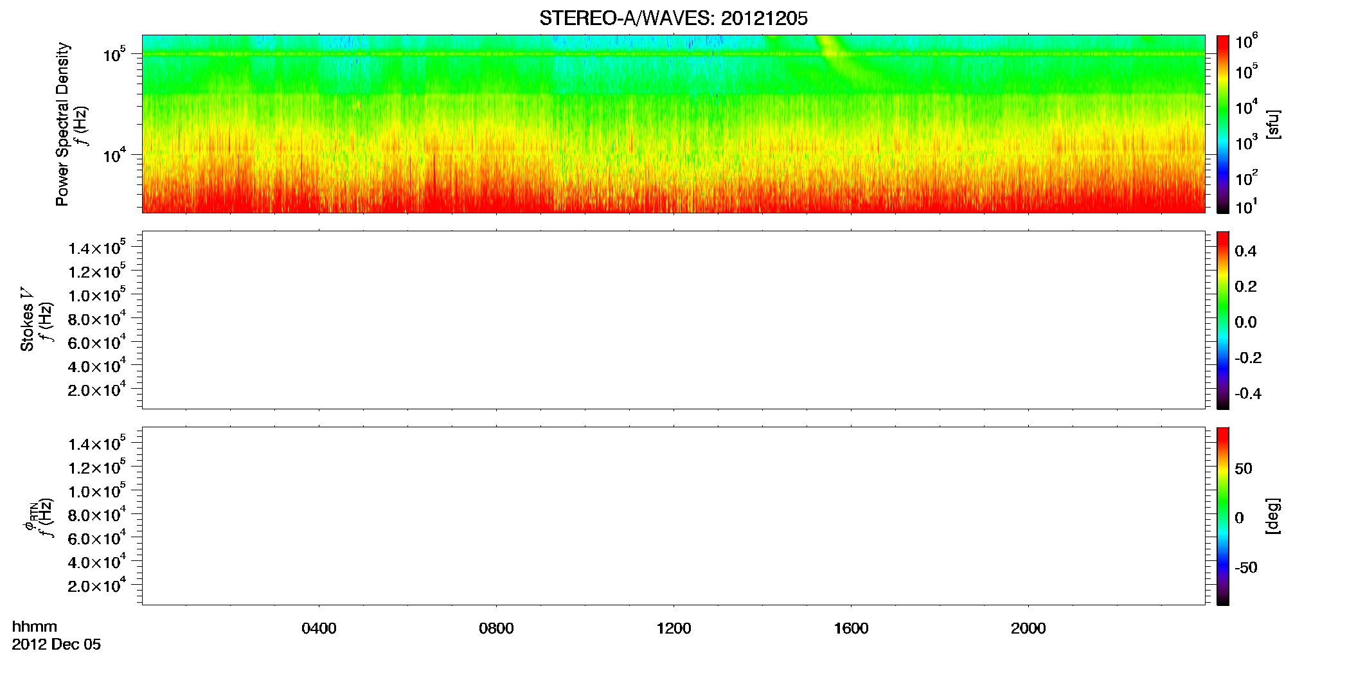Viewport: 1347px width, 694px height.
Task: Click the hhmm axis unit label
Action: point(35,627)
